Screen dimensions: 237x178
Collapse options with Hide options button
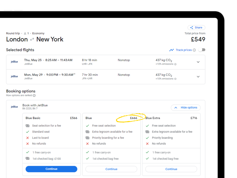(x=185, y=107)
